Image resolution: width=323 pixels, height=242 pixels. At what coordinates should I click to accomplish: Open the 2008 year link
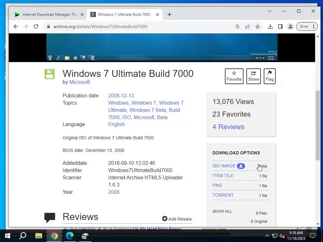point(114,192)
